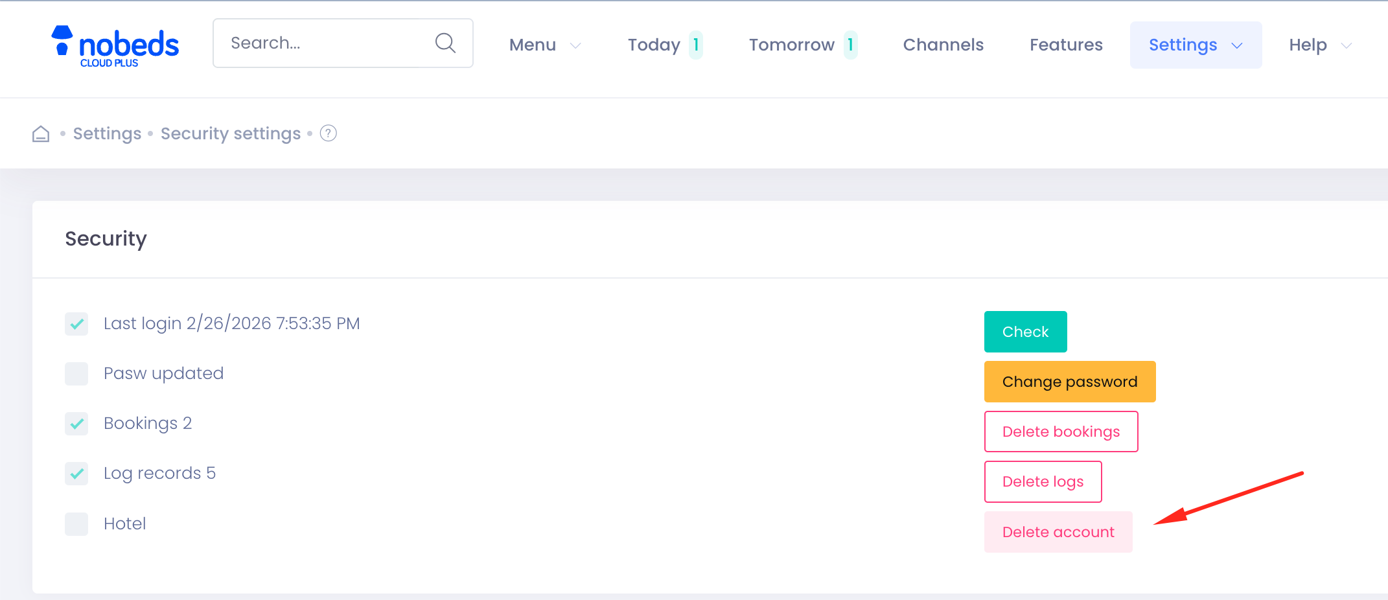The width and height of the screenshot is (1388, 600).
Task: Click the Tomorrow badge showing 1
Action: click(x=851, y=44)
